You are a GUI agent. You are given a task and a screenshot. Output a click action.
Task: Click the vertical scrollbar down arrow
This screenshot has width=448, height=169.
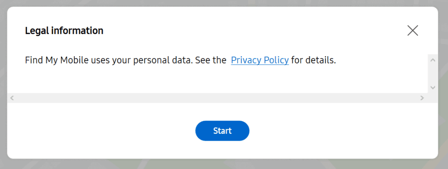(433, 88)
